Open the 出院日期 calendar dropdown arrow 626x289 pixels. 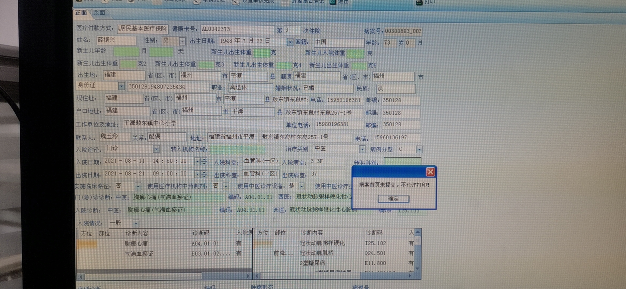[197, 174]
